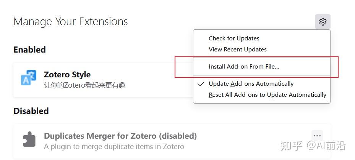Click the Manage Your Extensions heading
The height and width of the screenshot is (160, 355).
[71, 22]
